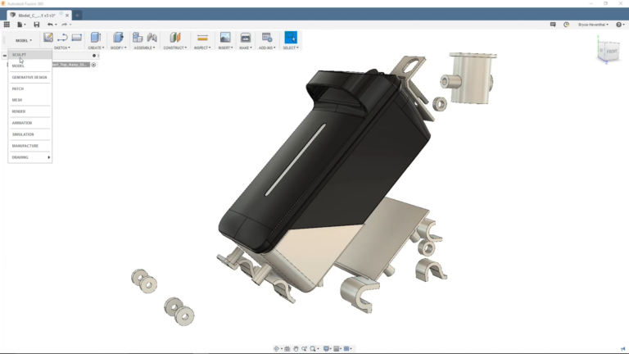Image resolution: width=629 pixels, height=354 pixels.
Task: Toggle the activate radio beside component name
Action: 93,65
